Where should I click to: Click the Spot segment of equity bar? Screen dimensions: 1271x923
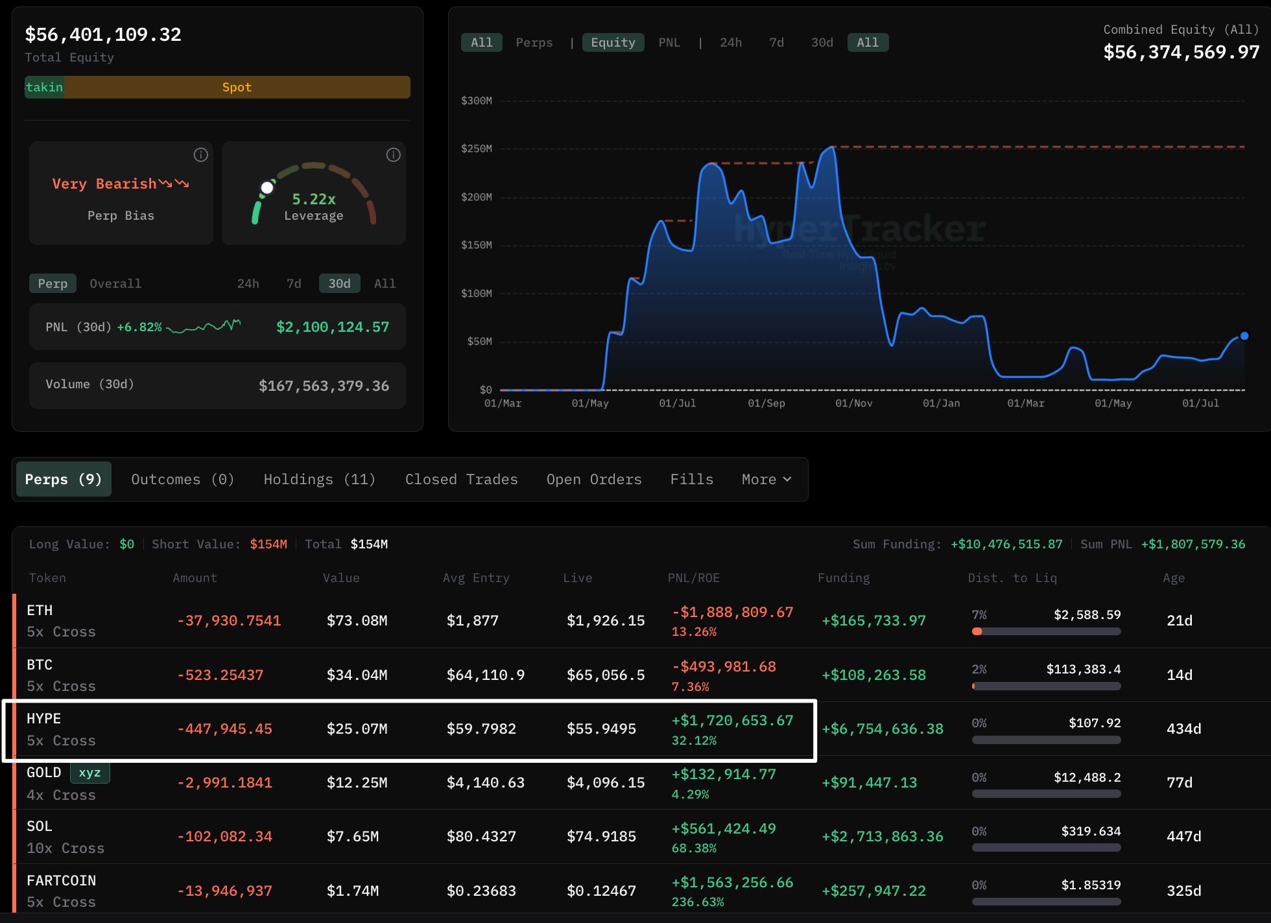tap(237, 88)
